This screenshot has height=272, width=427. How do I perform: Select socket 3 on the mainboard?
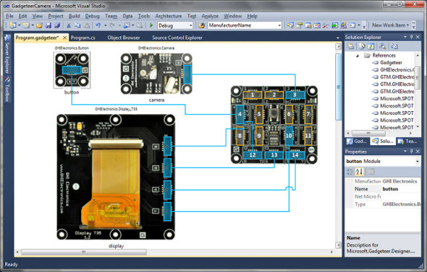pyautogui.click(x=295, y=95)
